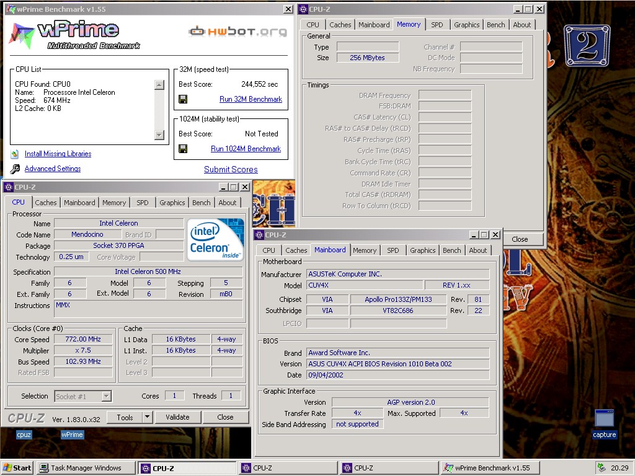
Task: Click the Specification field Intel Celeron 500 MHz
Action: click(x=148, y=271)
